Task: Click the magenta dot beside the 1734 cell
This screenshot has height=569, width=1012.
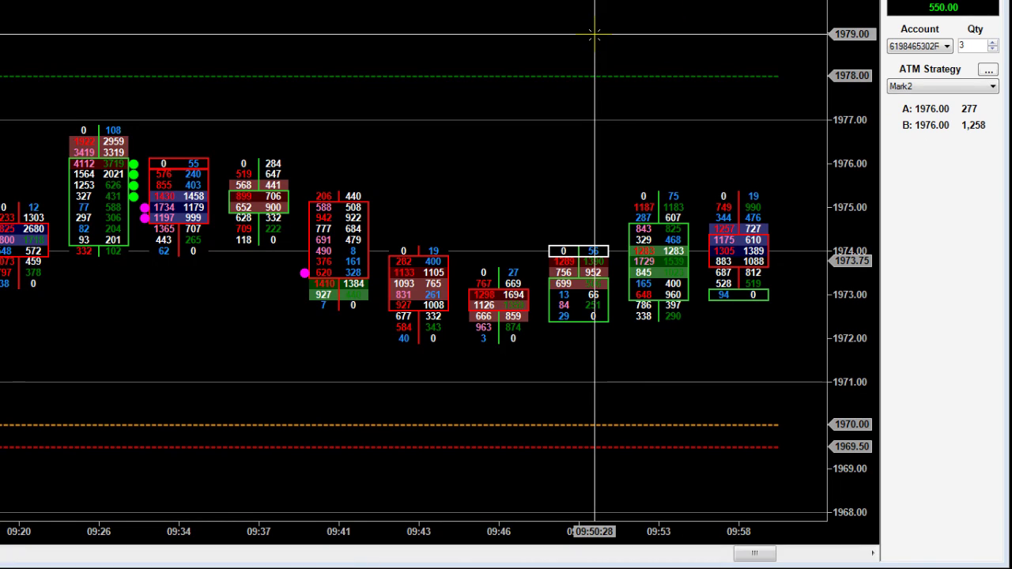Action: [145, 208]
